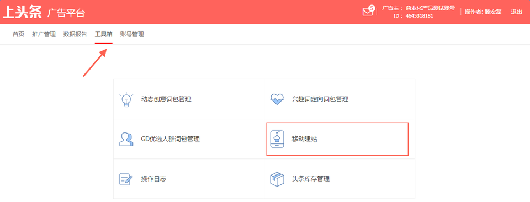This screenshot has width=530, height=202.
Task: Click the heart pulse icon for 兴趣词定向词包管理
Action: pyautogui.click(x=277, y=99)
